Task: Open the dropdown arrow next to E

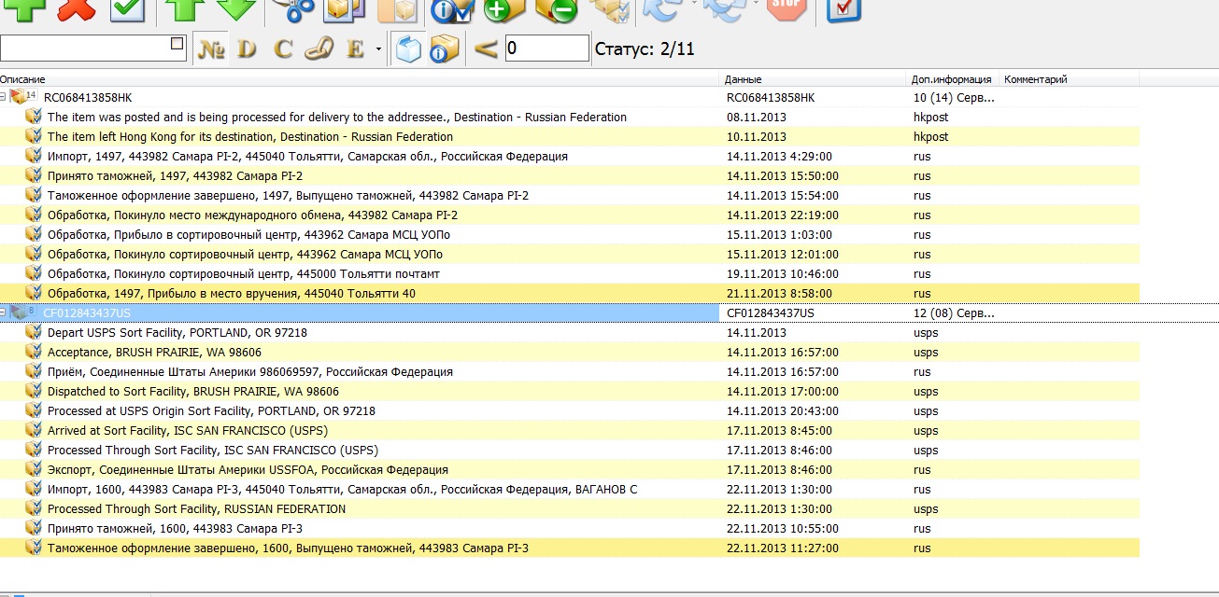Action: (378, 49)
